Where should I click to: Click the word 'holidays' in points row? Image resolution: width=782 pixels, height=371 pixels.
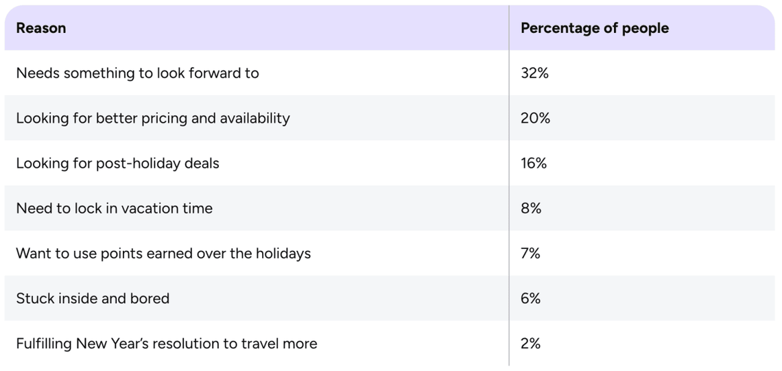point(283,254)
